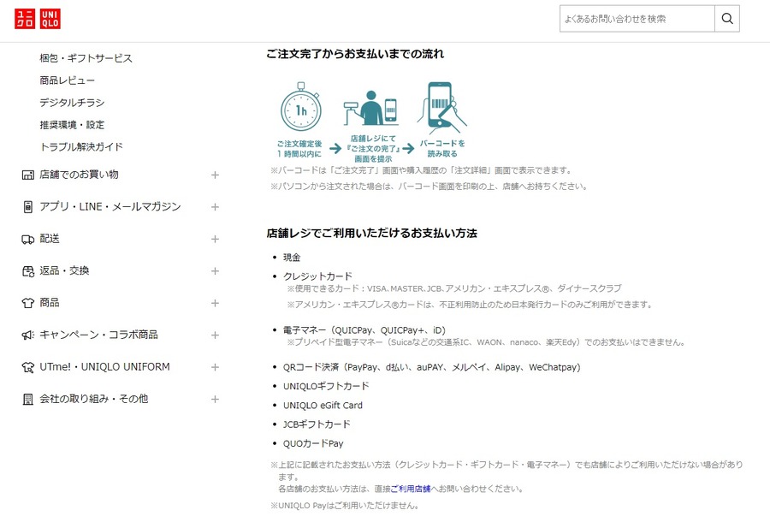Click the caption ご注文確定後1時間以内に
This screenshot has height=528, width=770.
pyautogui.click(x=299, y=149)
